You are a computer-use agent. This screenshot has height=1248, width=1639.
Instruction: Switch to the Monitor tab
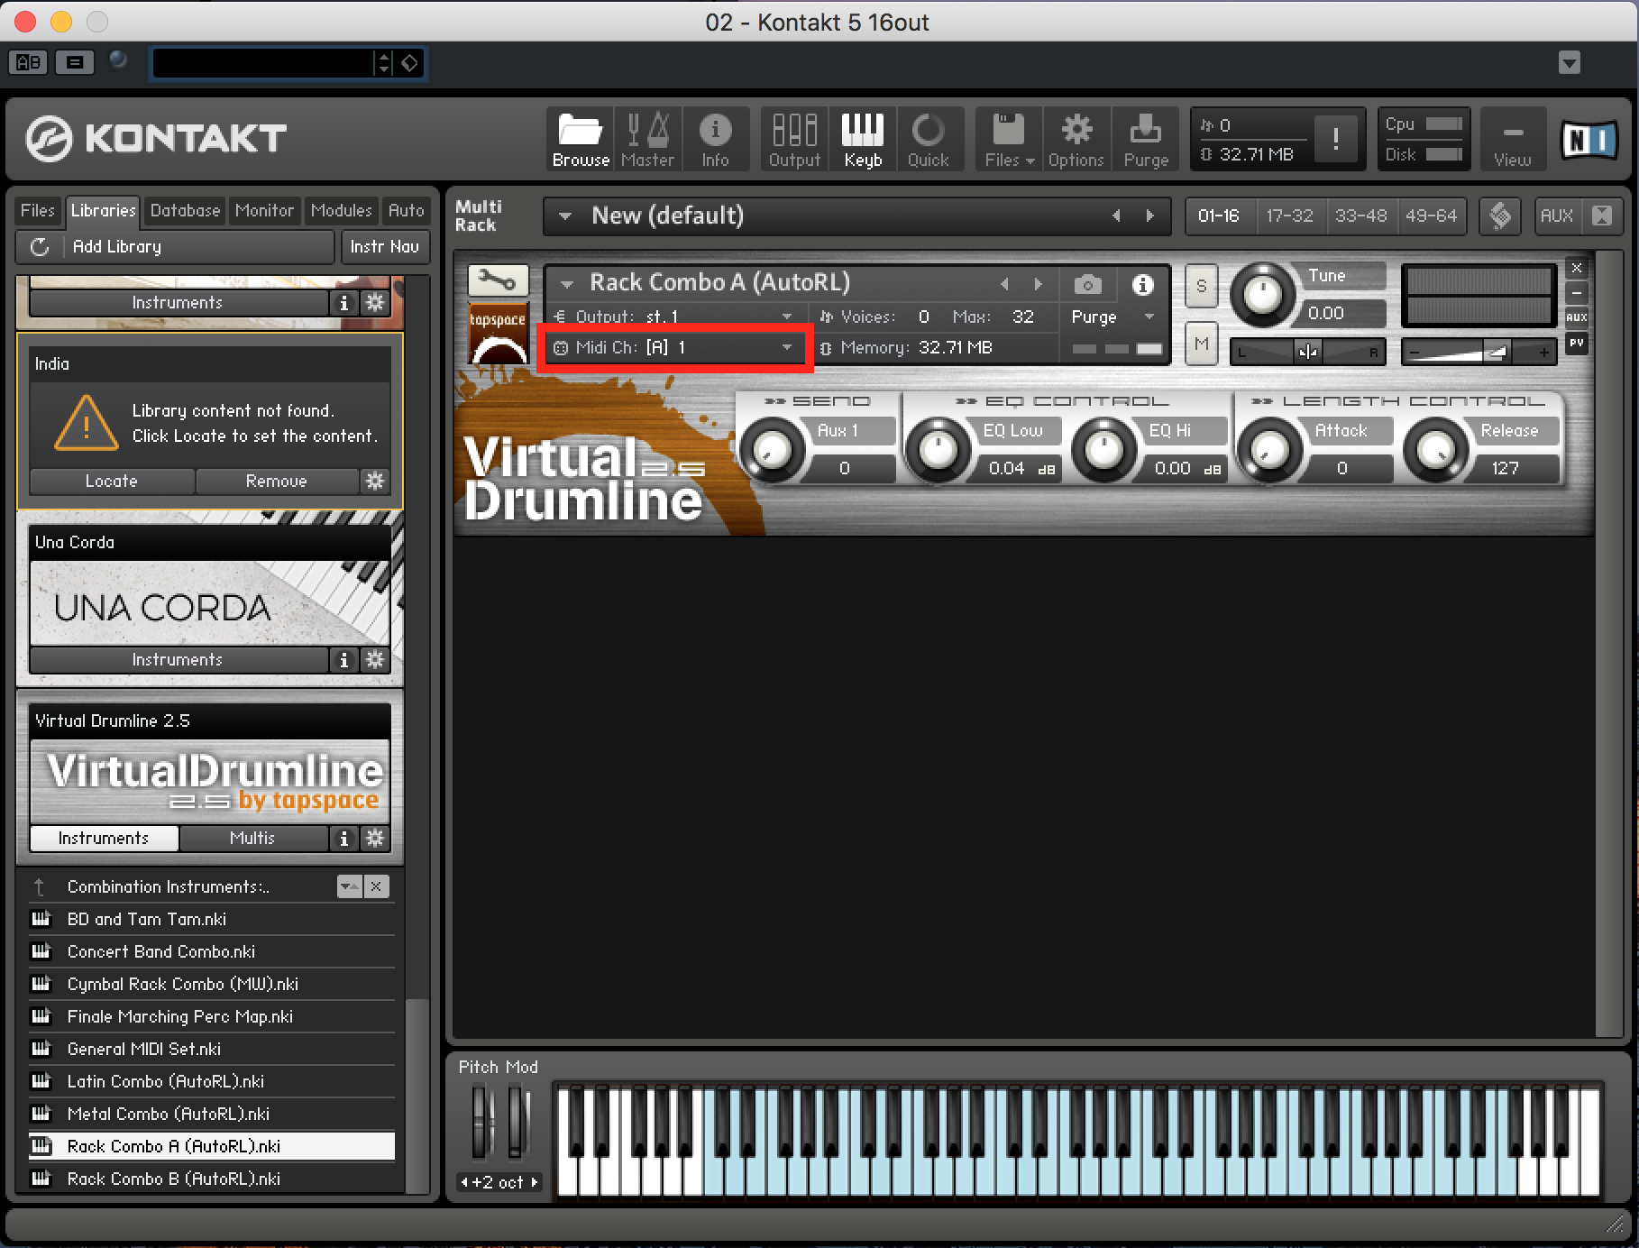[x=264, y=211]
